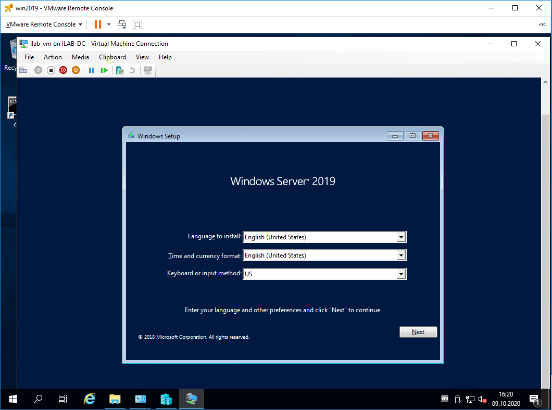The width and height of the screenshot is (552, 410).
Task: Click the Enhanced Session toolbar icon
Action: [x=148, y=70]
